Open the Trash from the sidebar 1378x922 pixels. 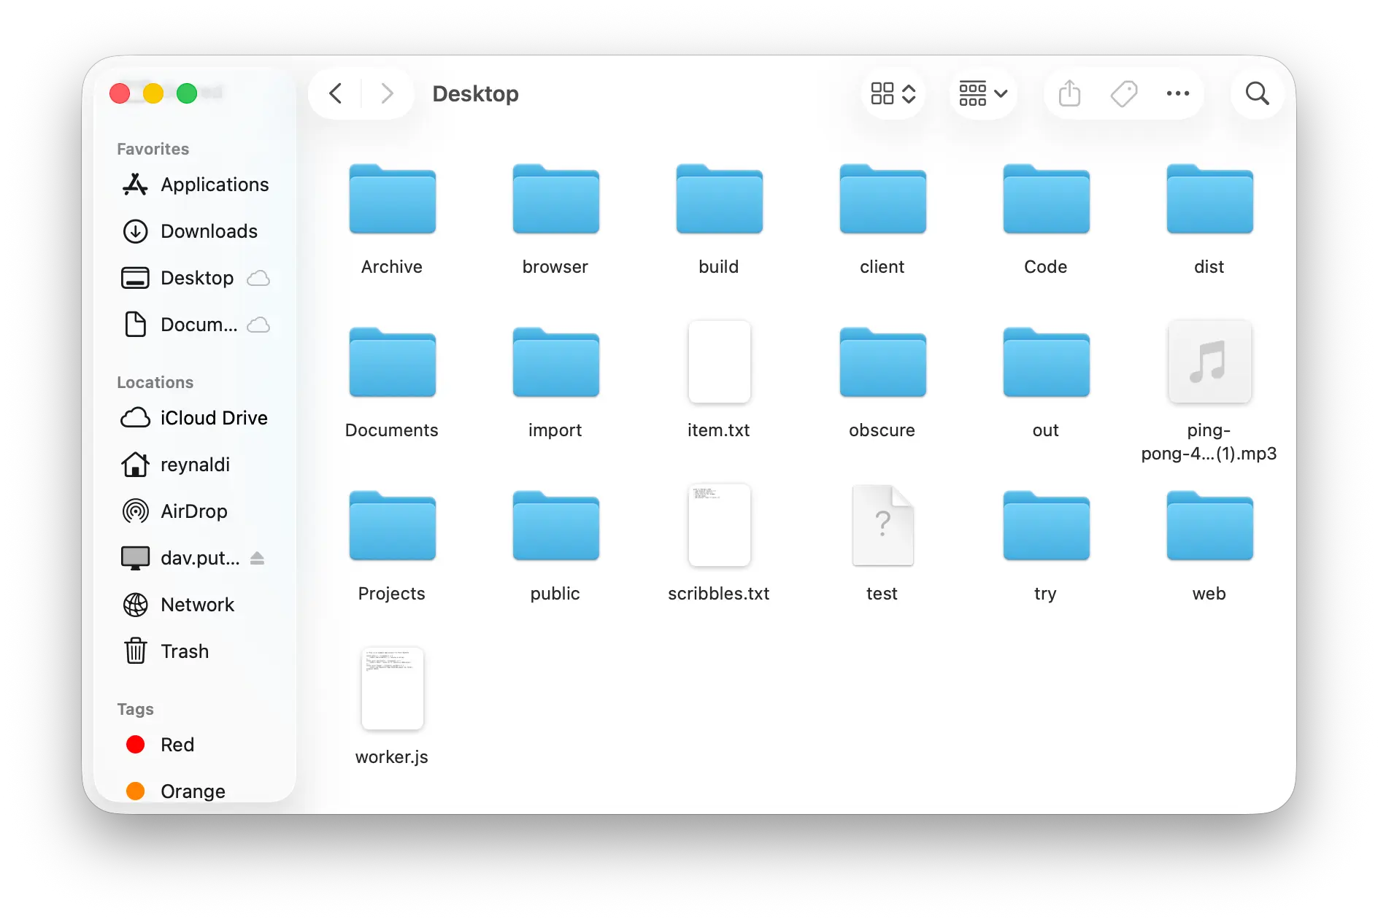pos(184,651)
